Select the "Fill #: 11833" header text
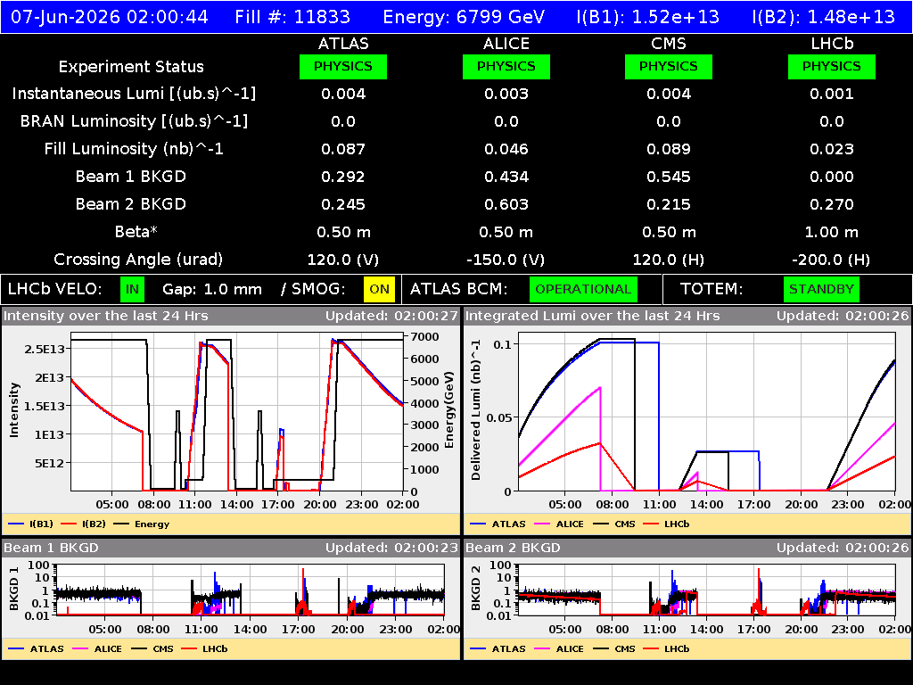Viewport: 913px width, 685px height. click(x=292, y=17)
